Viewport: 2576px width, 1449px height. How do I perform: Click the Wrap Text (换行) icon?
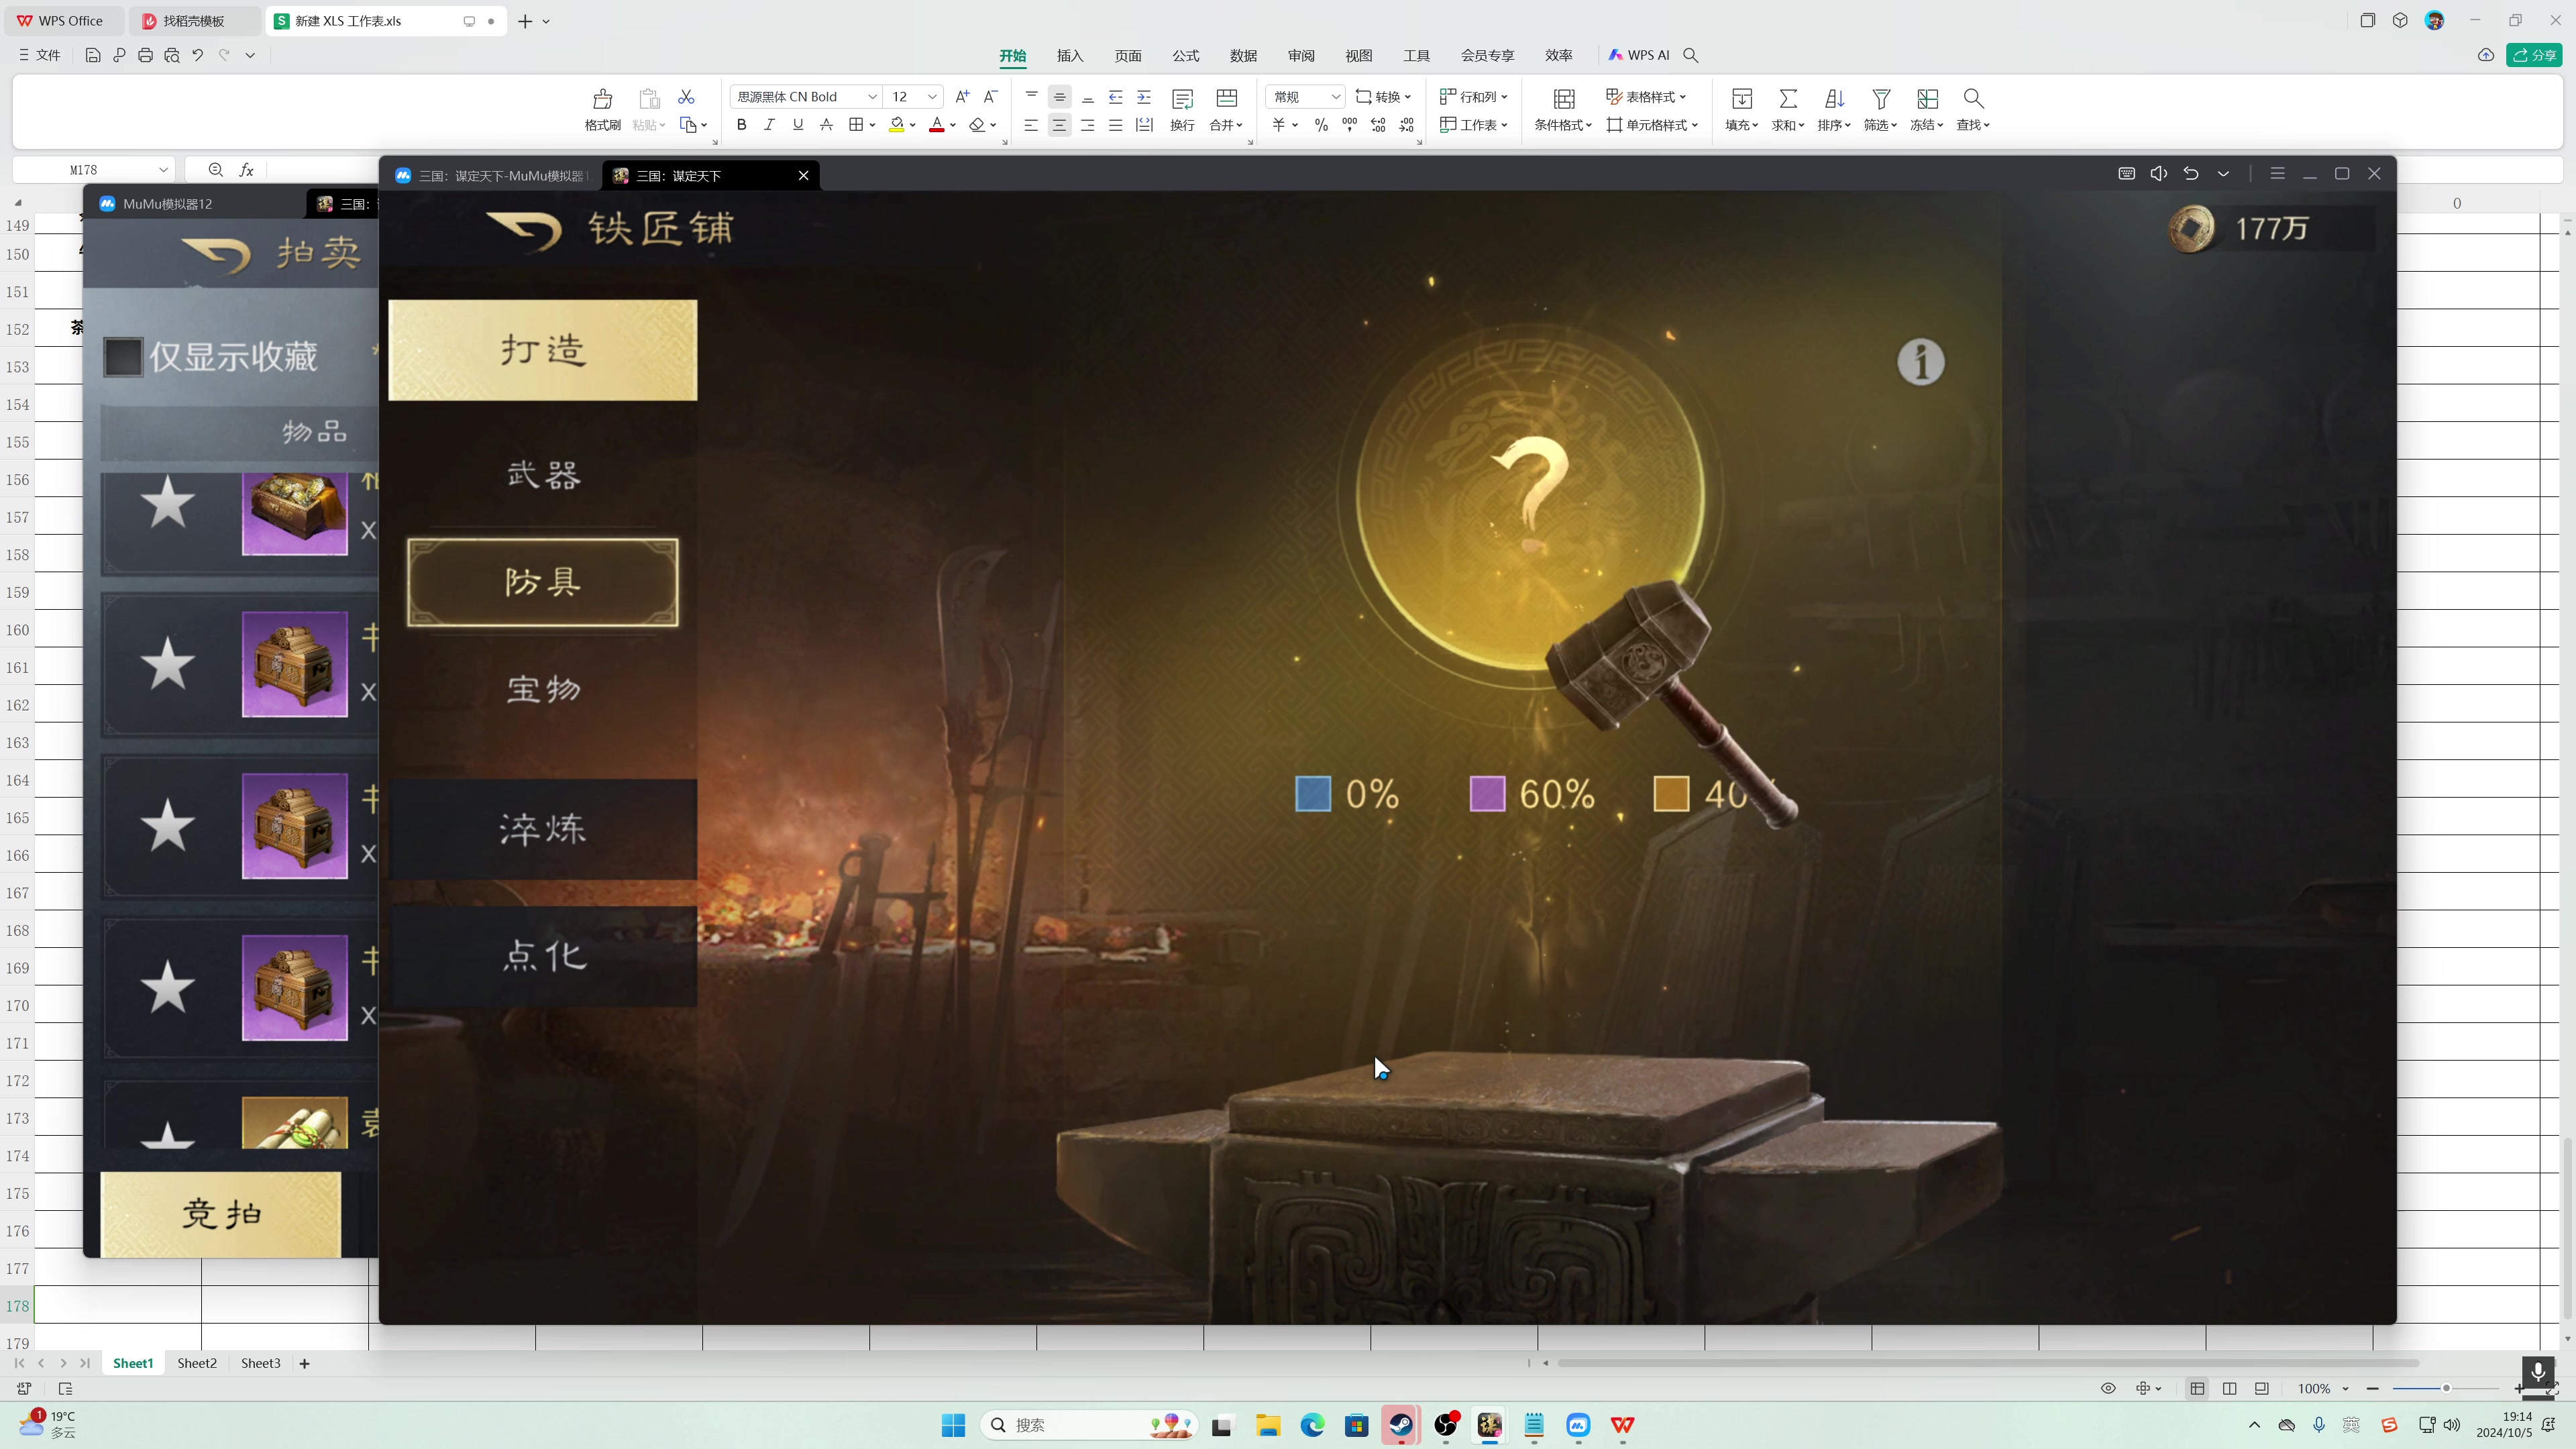[x=1182, y=98]
